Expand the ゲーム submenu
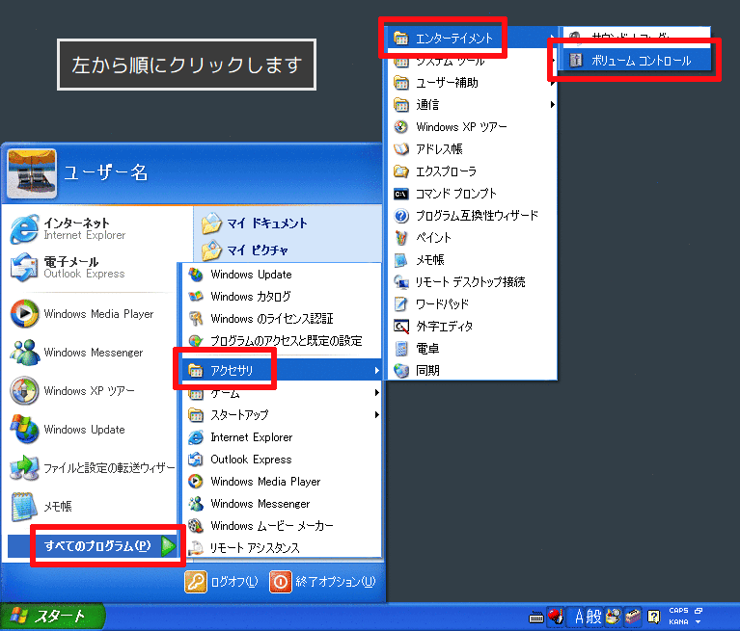This screenshot has height=631, width=740. [281, 393]
